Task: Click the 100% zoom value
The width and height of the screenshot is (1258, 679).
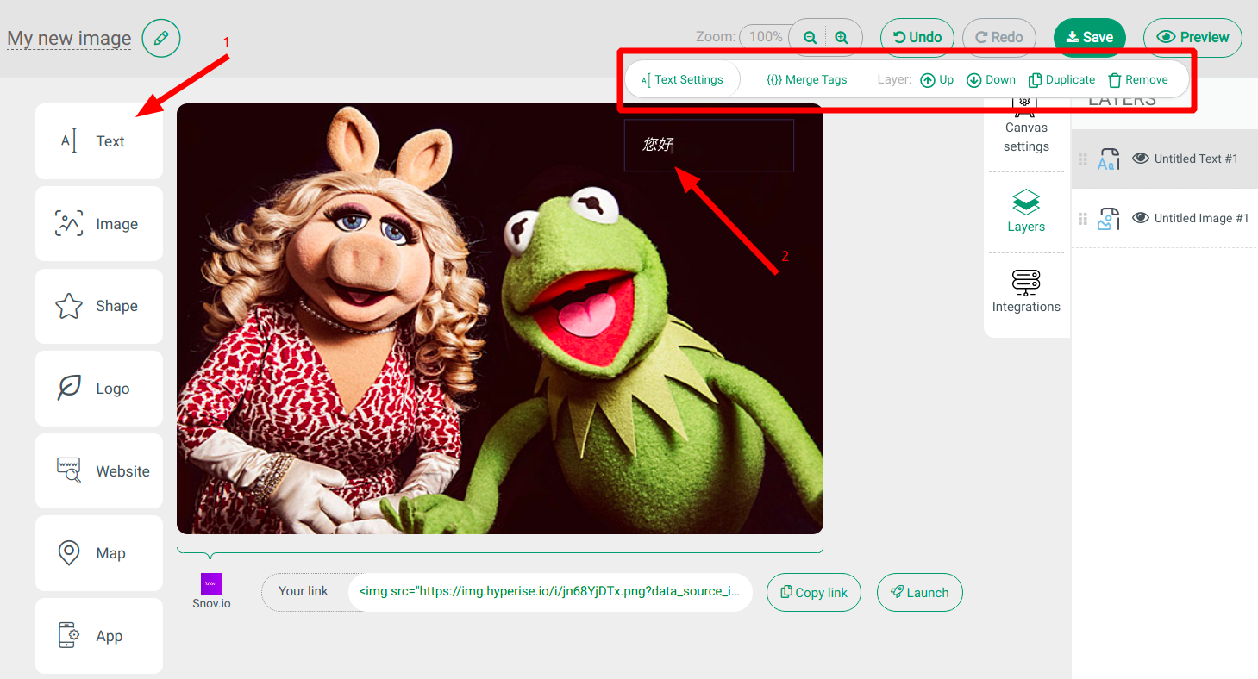Action: click(x=766, y=37)
